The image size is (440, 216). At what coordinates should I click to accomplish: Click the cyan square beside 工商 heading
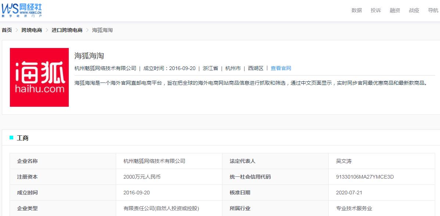[11, 138]
